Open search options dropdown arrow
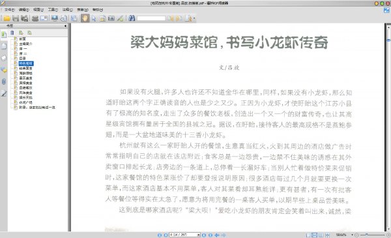Image resolution: width=391 pixels, height=238 pixels. coord(194,18)
